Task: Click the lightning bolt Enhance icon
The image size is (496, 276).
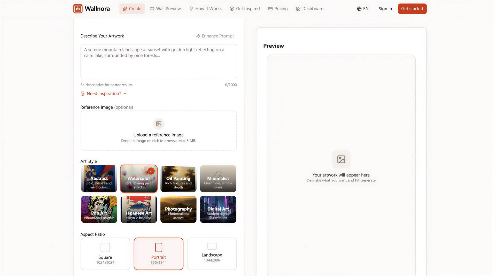Action: [x=198, y=36]
